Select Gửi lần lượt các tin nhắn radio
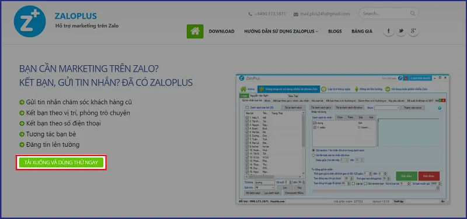The image size is (467, 219). tap(313, 155)
